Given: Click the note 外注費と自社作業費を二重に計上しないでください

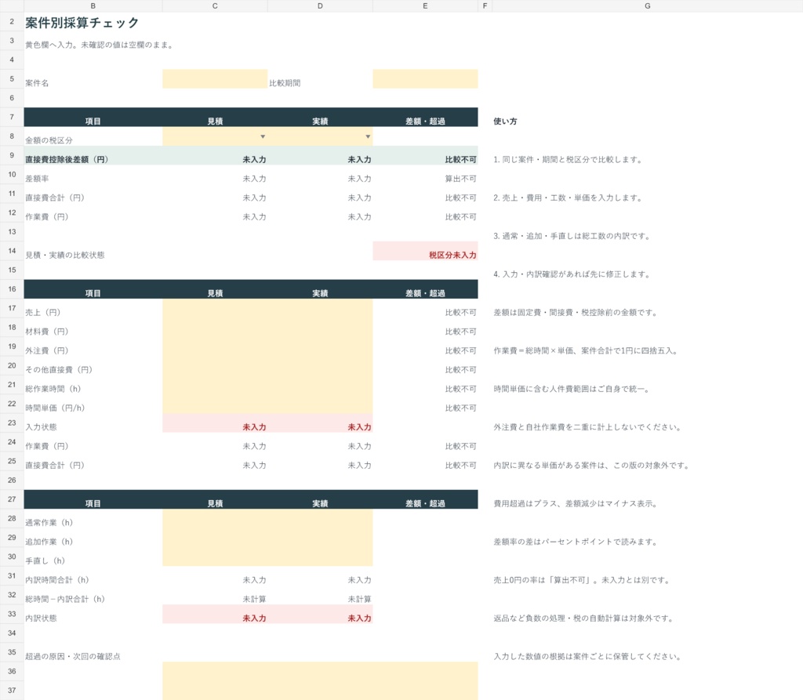Looking at the screenshot, I should pyautogui.click(x=587, y=427).
